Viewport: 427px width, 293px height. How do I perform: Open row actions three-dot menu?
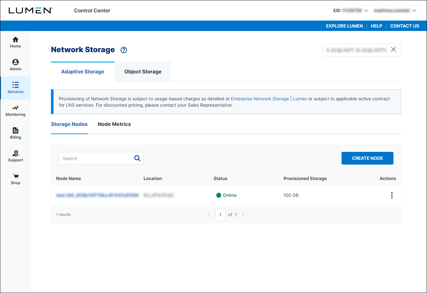tap(392, 195)
